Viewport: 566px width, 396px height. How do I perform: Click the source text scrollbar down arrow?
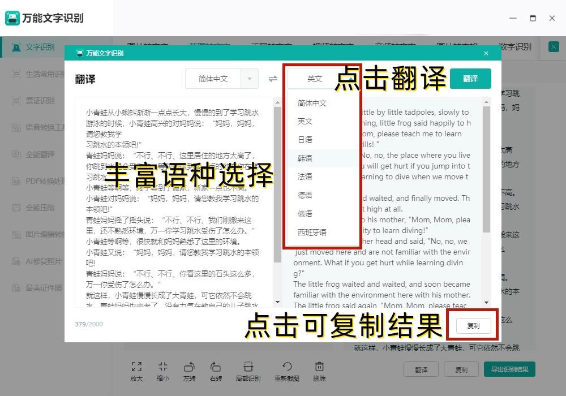pyautogui.click(x=277, y=302)
